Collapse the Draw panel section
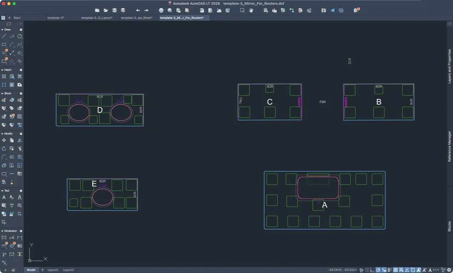This screenshot has height=273, width=453. (2, 30)
